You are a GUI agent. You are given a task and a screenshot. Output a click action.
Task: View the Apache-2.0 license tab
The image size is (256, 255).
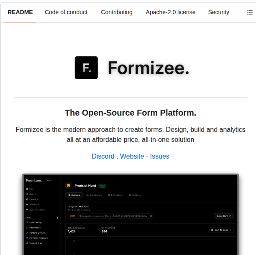point(170,12)
